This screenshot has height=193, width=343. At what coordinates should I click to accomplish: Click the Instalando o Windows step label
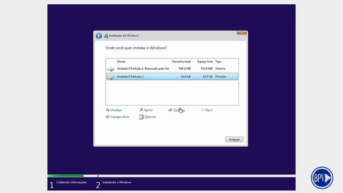[117, 182]
